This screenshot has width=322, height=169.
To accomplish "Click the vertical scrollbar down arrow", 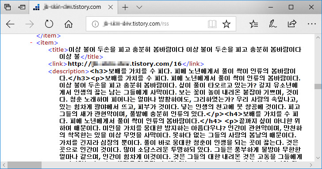I will (x=318, y=158).
